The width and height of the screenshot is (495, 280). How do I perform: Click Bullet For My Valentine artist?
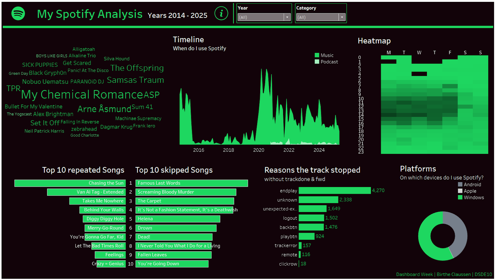tap(33, 106)
